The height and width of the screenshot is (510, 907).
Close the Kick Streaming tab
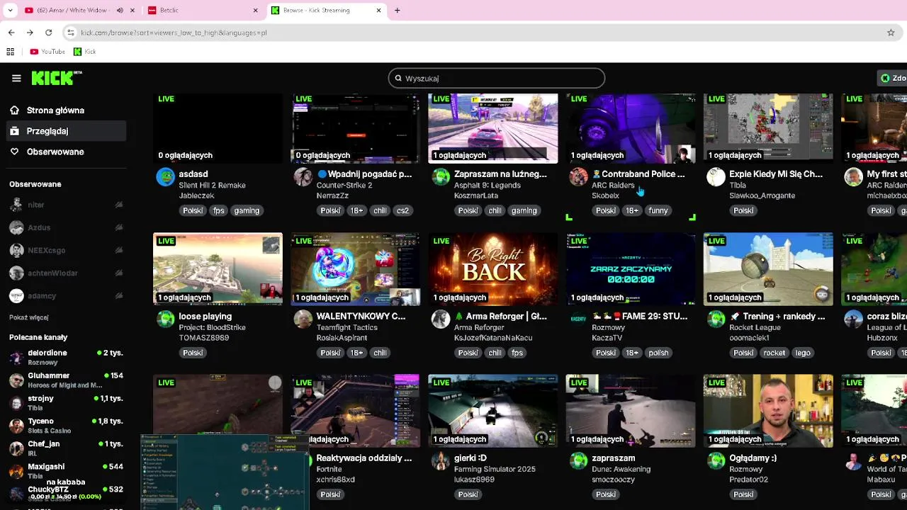(378, 11)
